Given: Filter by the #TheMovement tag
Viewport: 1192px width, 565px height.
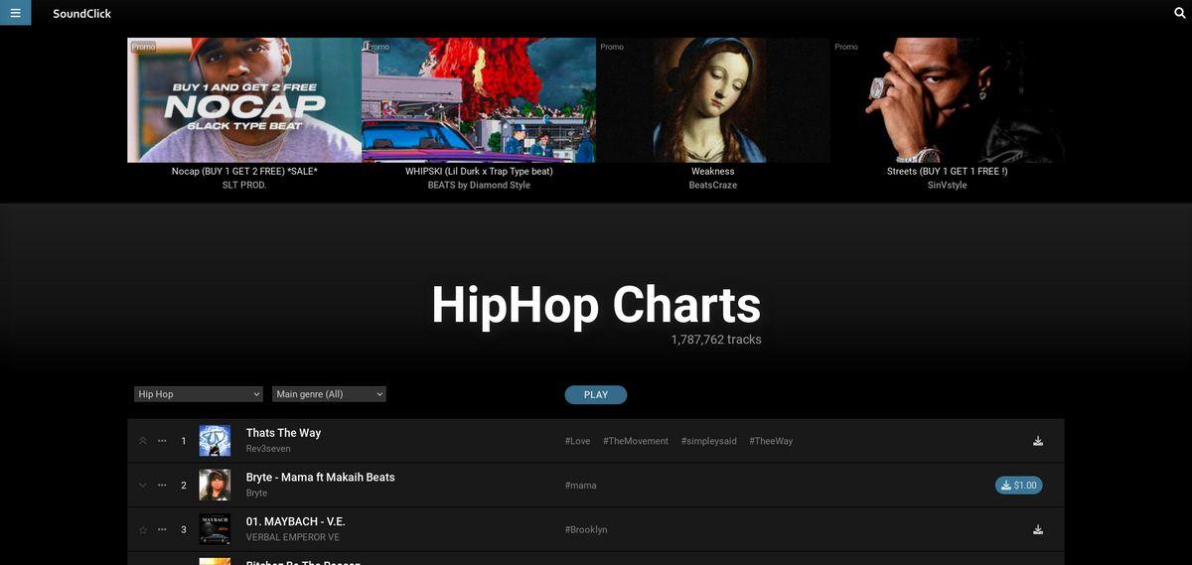Looking at the screenshot, I should (x=636, y=441).
